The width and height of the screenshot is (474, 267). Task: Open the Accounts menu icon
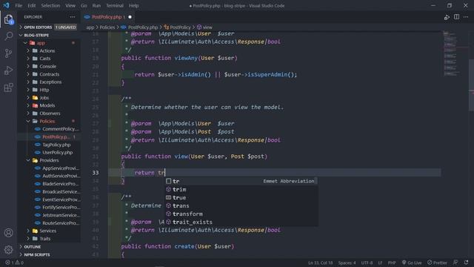(x=8, y=233)
